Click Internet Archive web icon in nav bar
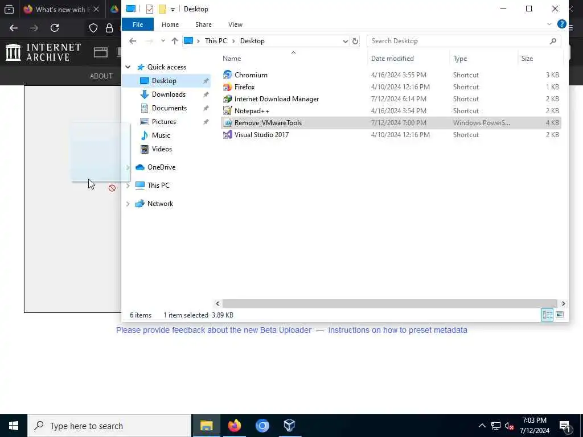Screen dimensions: 583x437 [100, 52]
